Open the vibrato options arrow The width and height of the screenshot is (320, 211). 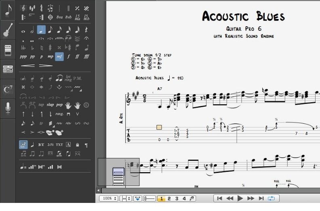(x=81, y=90)
